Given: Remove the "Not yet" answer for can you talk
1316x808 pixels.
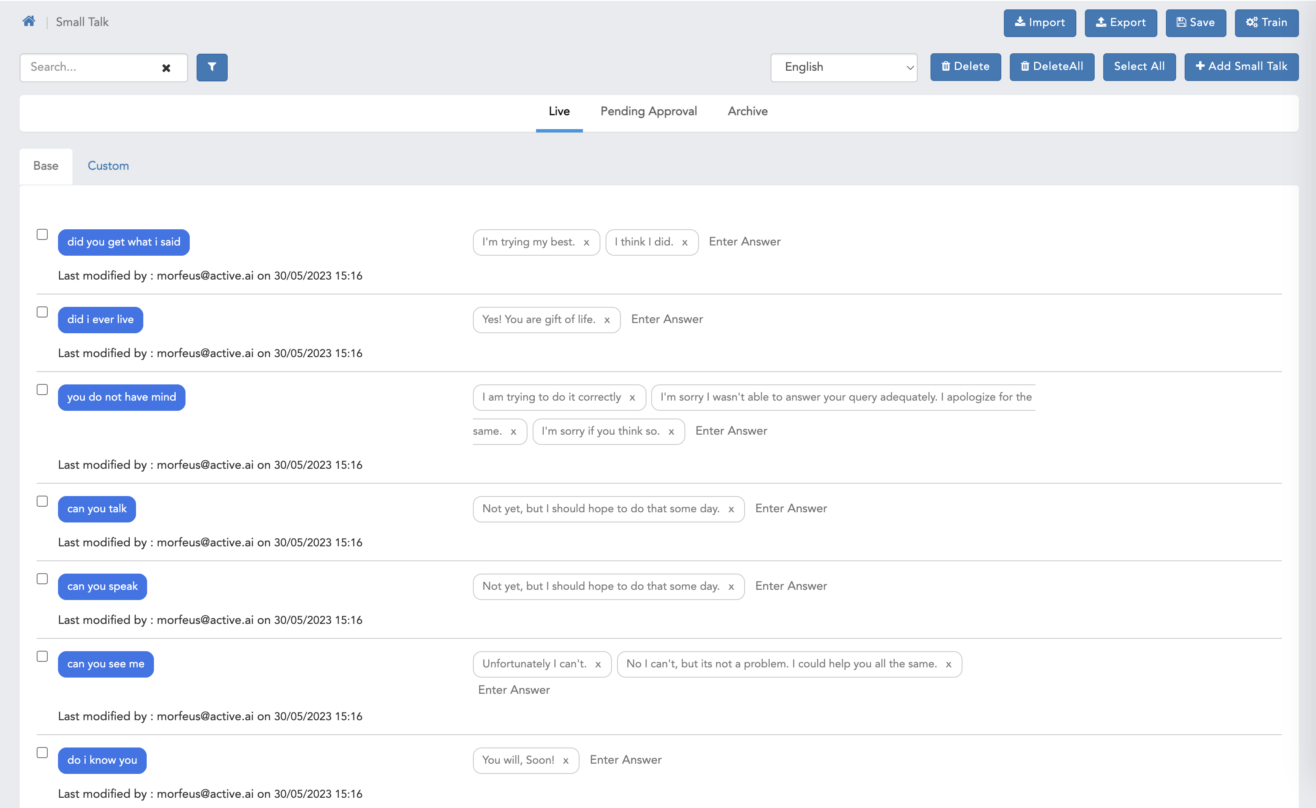Looking at the screenshot, I should [731, 509].
